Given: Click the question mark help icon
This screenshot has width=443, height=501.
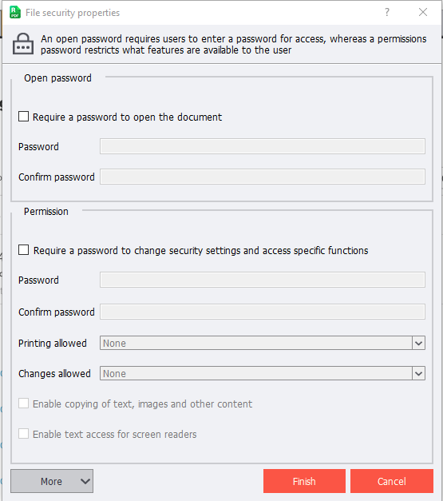Looking at the screenshot, I should point(387,12).
